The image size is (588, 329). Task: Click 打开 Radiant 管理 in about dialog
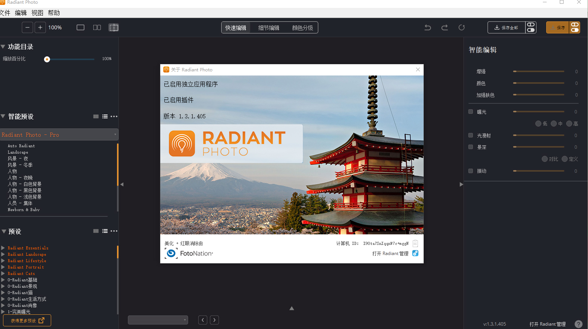[x=390, y=254]
